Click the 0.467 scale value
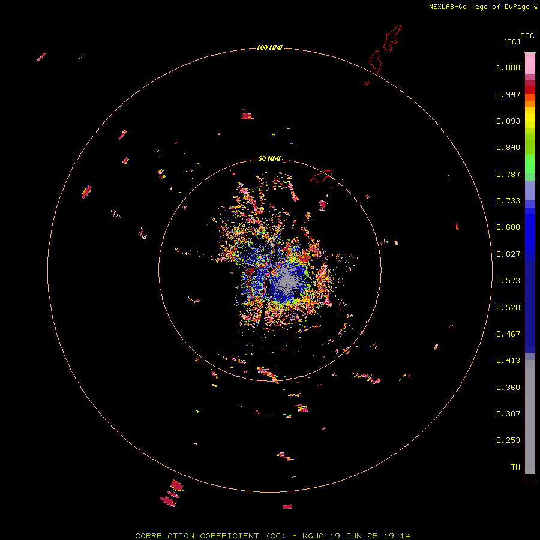The image size is (540, 540). click(x=508, y=334)
